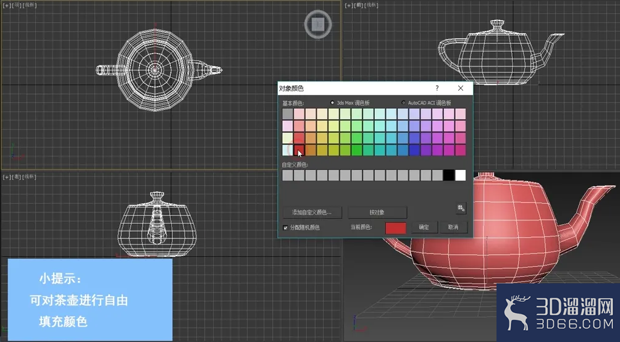Pick the bright green swatch in the bottom basic color row
Image resolution: width=620 pixels, height=342 pixels.
click(x=357, y=150)
